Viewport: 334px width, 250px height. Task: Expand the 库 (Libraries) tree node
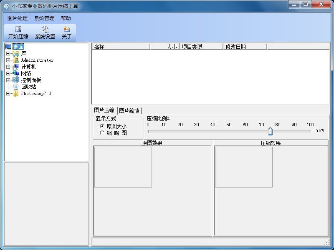coord(8,54)
